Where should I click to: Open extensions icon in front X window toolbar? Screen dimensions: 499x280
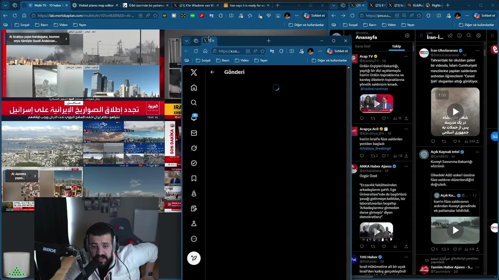point(281,51)
